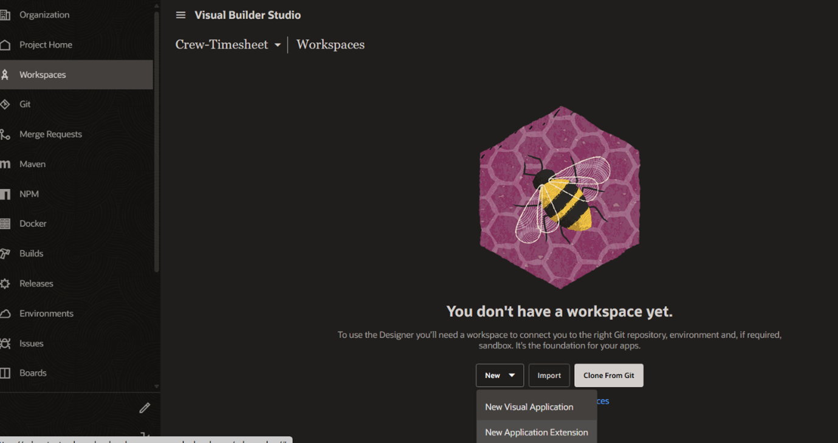This screenshot has width=838, height=443.
Task: Open the Organization icon in sidebar
Action: point(5,15)
